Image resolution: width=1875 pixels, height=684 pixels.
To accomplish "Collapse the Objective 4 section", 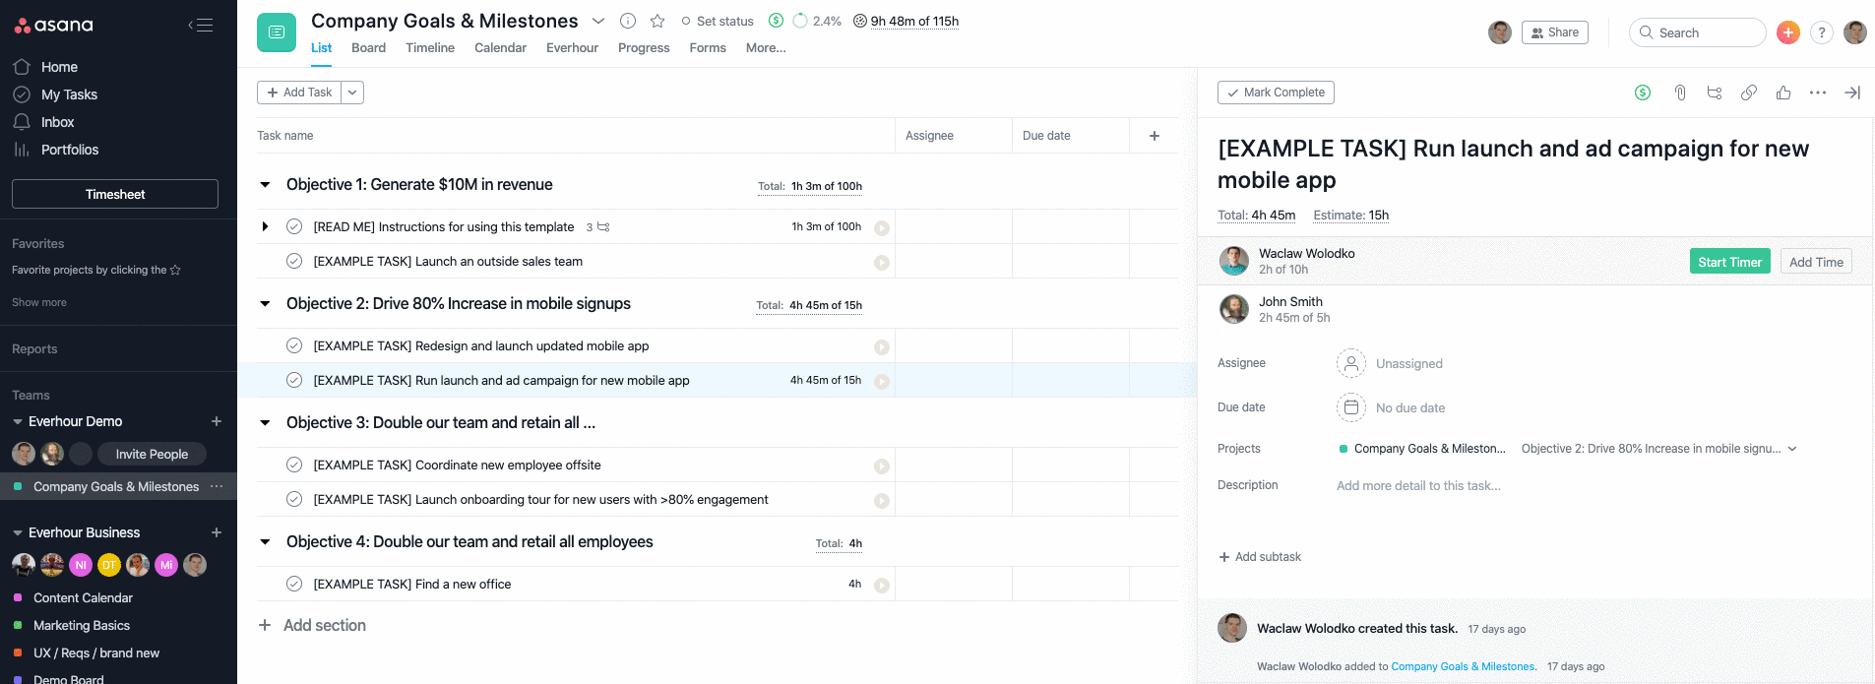I will pos(265,542).
